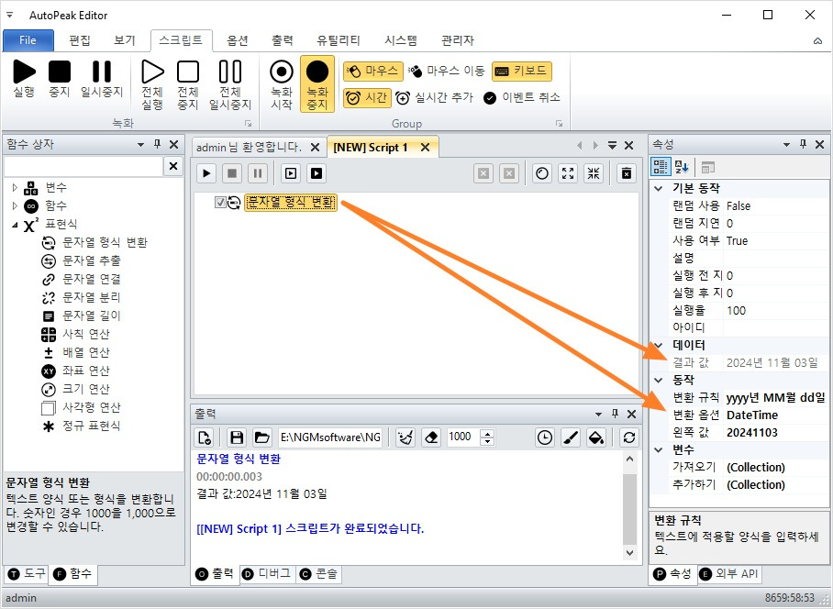Collapse the 표현식 tree node
Image resolution: width=833 pixels, height=609 pixels.
[x=15, y=225]
